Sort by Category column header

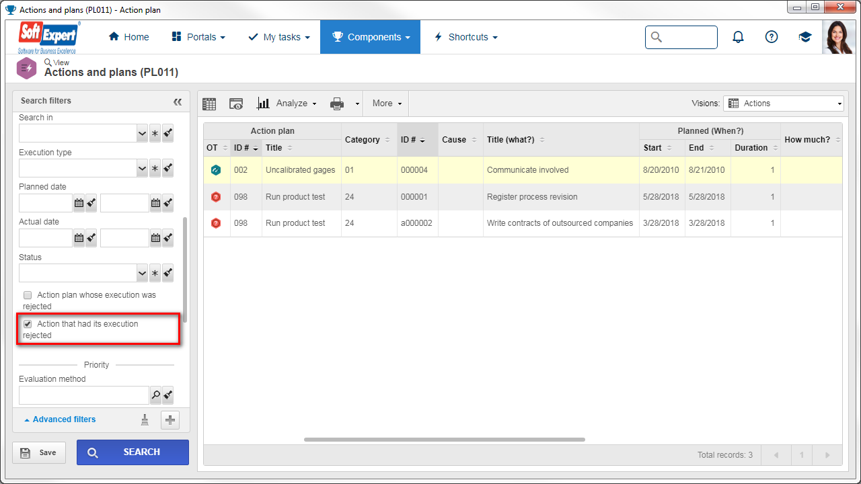coord(369,140)
